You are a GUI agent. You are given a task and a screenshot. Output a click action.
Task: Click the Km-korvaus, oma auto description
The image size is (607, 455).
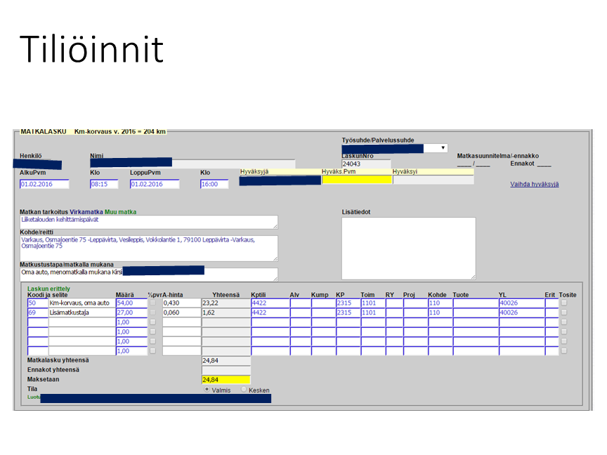81,303
